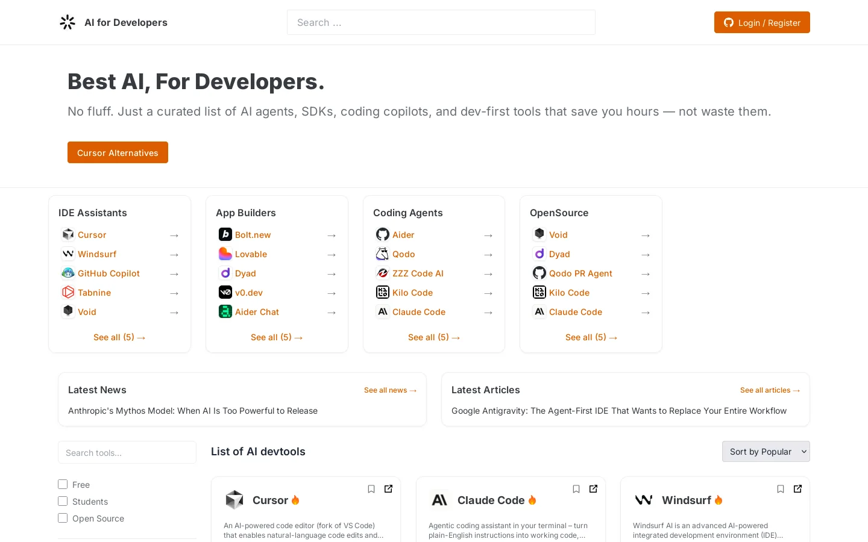Tick the Students filter checkbox
Image resolution: width=868 pixels, height=542 pixels.
[63, 501]
